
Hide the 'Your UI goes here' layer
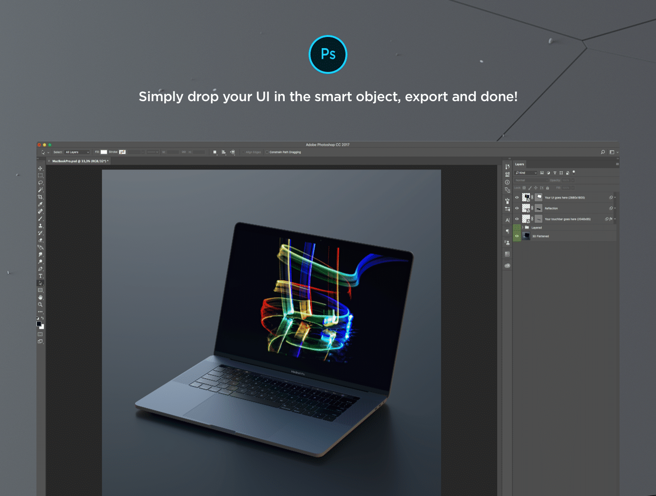click(x=517, y=197)
